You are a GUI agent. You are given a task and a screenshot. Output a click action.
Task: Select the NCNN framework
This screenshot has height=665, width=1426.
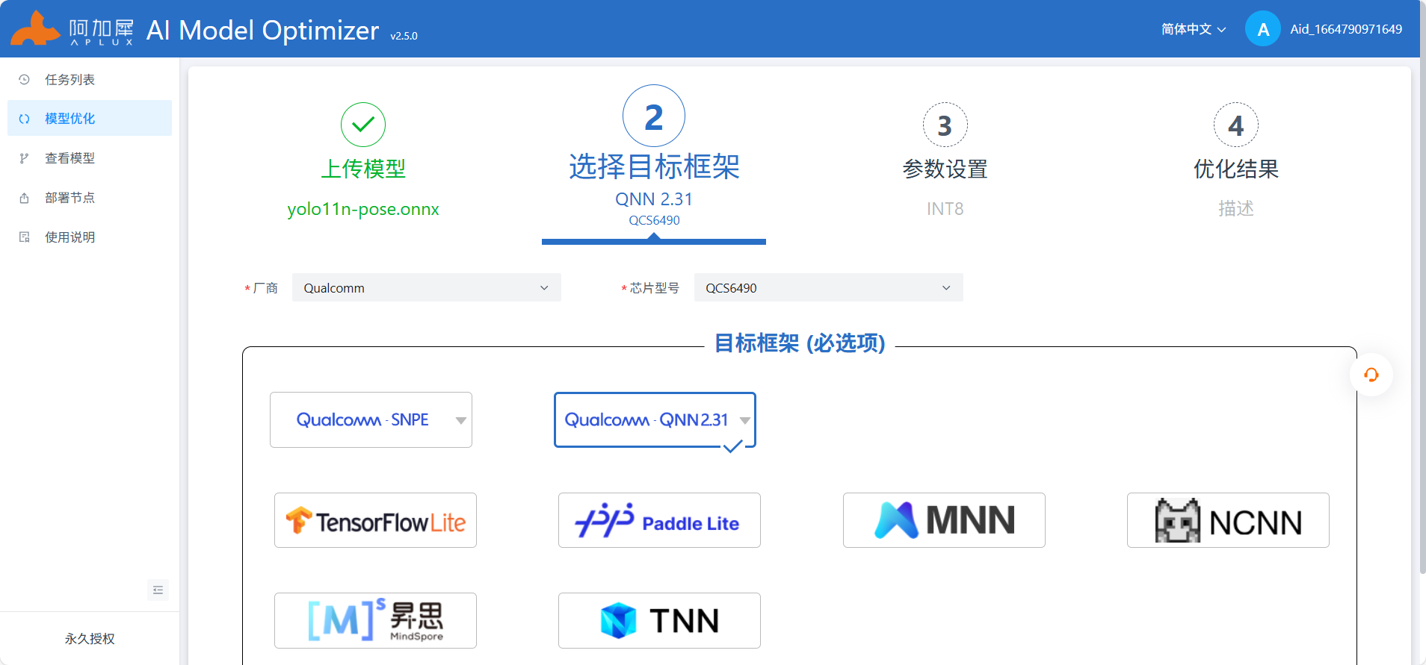[1228, 520]
